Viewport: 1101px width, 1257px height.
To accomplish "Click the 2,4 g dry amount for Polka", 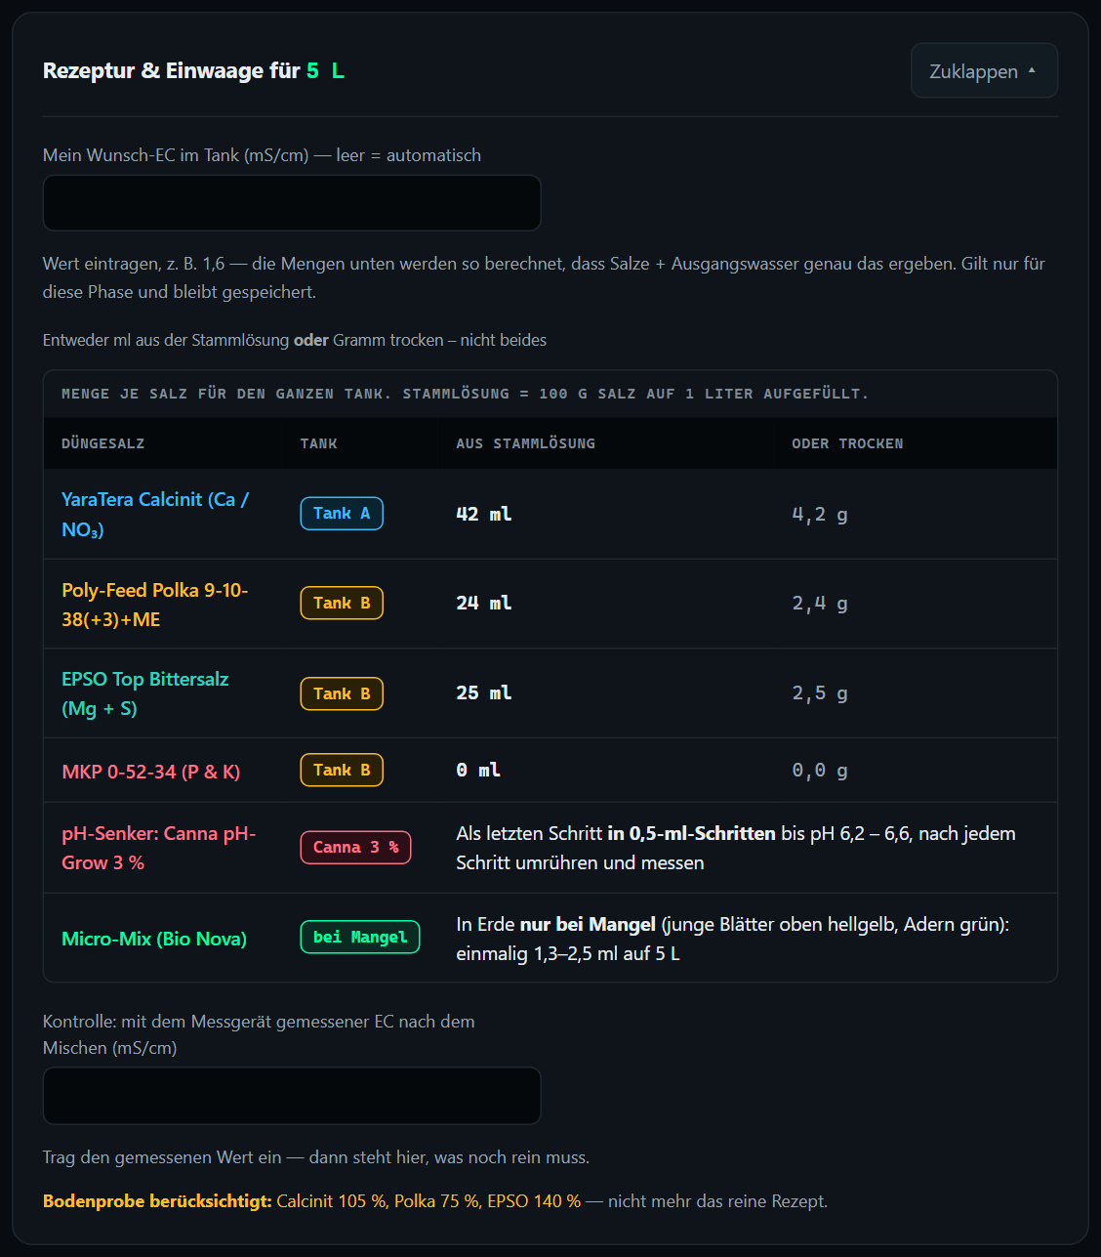I will [820, 604].
